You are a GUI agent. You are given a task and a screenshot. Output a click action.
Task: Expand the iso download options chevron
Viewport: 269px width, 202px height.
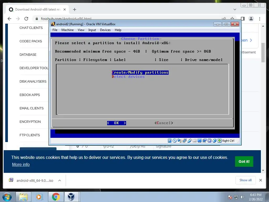pyautogui.click(x=60, y=180)
